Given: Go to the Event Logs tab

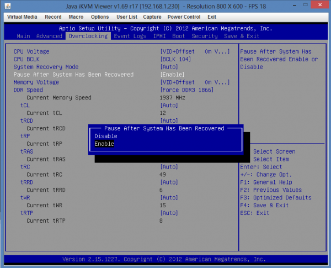Looking at the screenshot, I should tap(130, 36).
